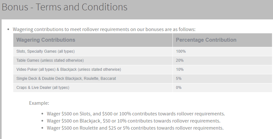Click the $500 on Blackjack example line

pyautogui.click(x=134, y=121)
